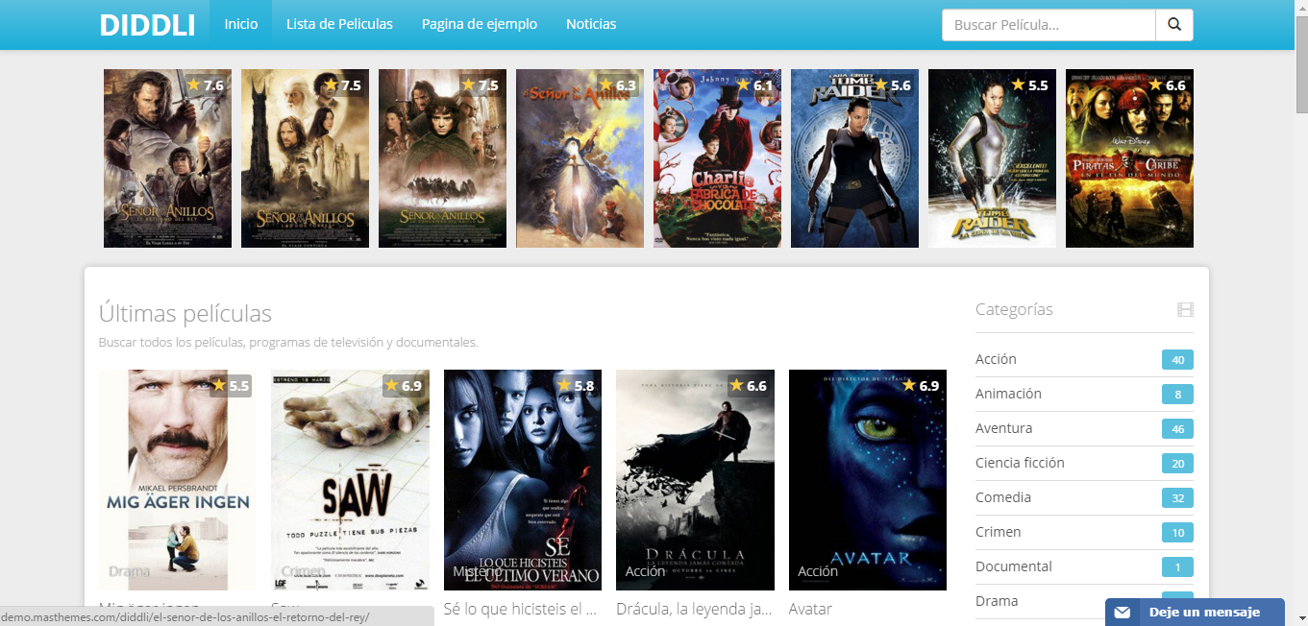Click the film strip icon beside Categorías
This screenshot has width=1308, height=626.
coord(1185,309)
